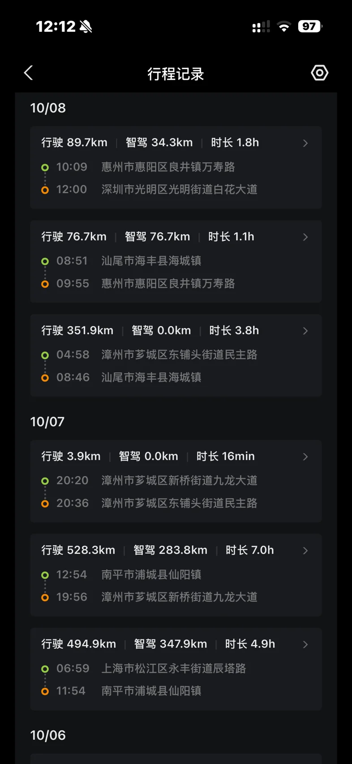Tap the cellular signal bars icon
Screen dimensions: 352x764
(x=261, y=27)
